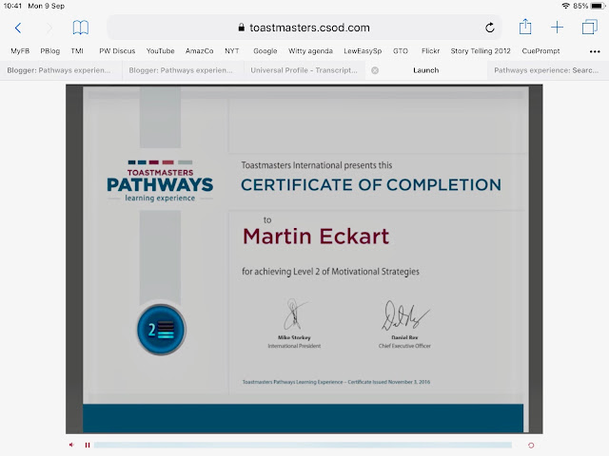Seek along the playback progress bar
609x456 pixels.
click(x=303, y=445)
